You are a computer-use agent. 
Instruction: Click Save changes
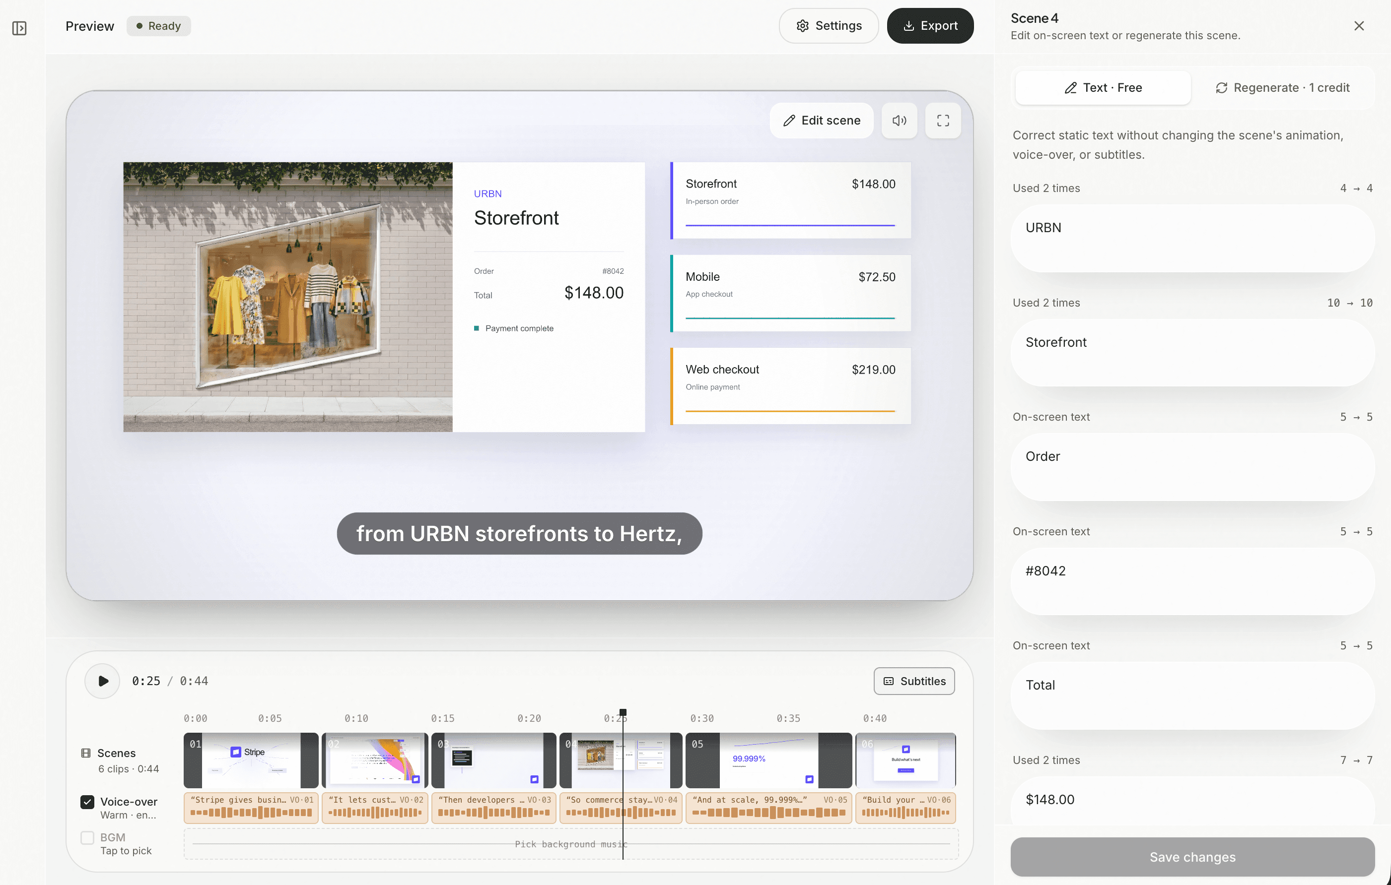[1192, 857]
